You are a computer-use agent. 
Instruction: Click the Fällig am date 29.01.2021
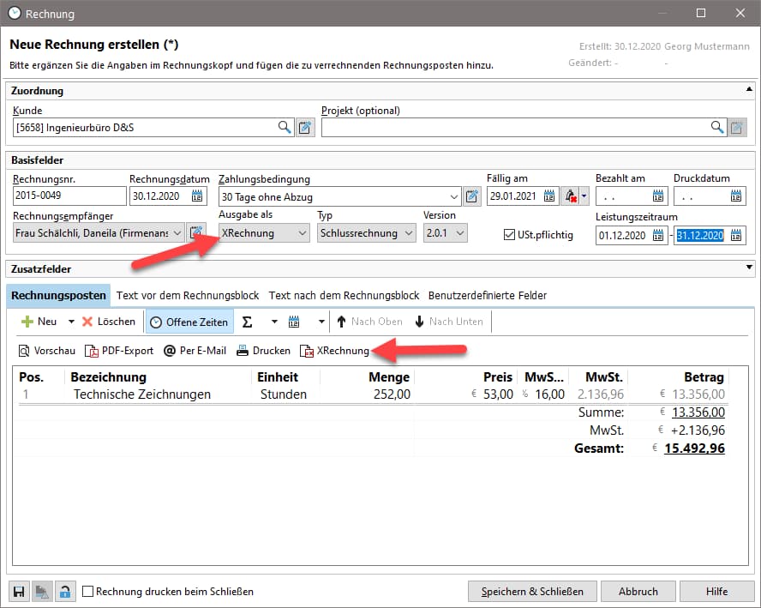[x=512, y=196]
